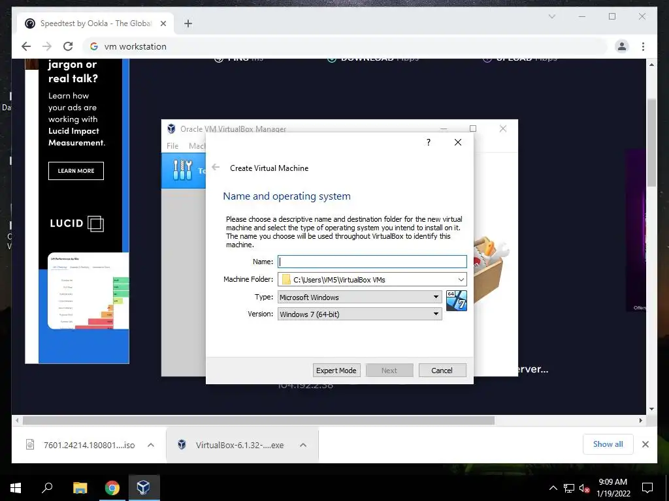Open Windows Start menu
This screenshot has height=501, width=669.
(16, 488)
